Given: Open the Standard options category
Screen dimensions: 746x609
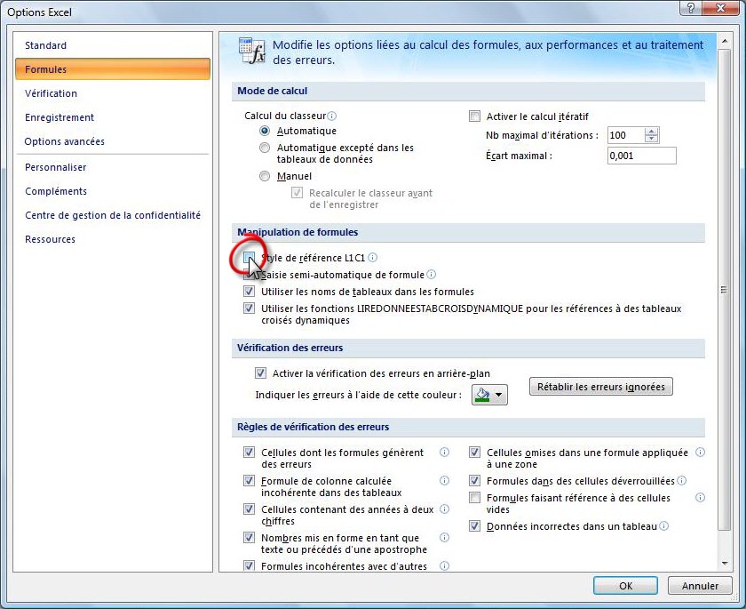Looking at the screenshot, I should point(45,45).
